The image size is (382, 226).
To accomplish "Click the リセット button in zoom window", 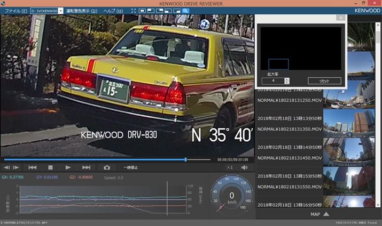I will pyautogui.click(x=324, y=81).
